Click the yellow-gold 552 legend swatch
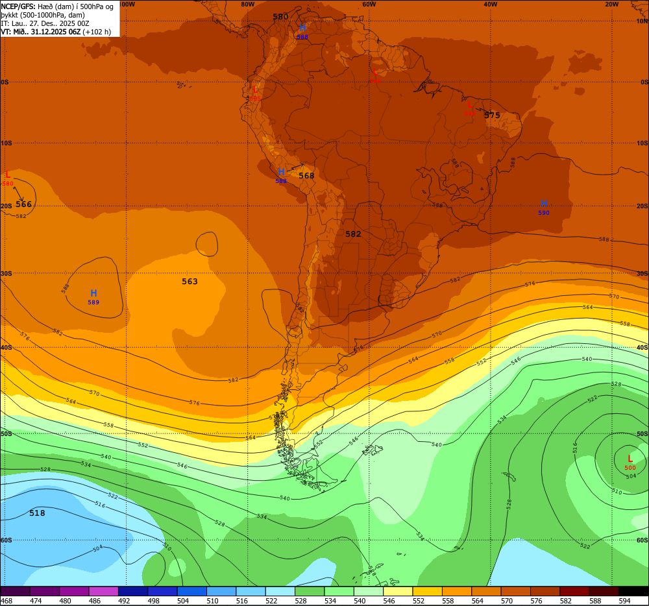Screen dimensions: 649x606 (x=427, y=591)
